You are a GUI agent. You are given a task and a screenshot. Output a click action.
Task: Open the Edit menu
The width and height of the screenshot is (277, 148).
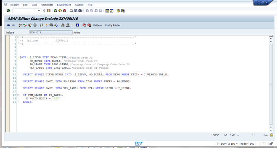pyautogui.click(x=25, y=5)
